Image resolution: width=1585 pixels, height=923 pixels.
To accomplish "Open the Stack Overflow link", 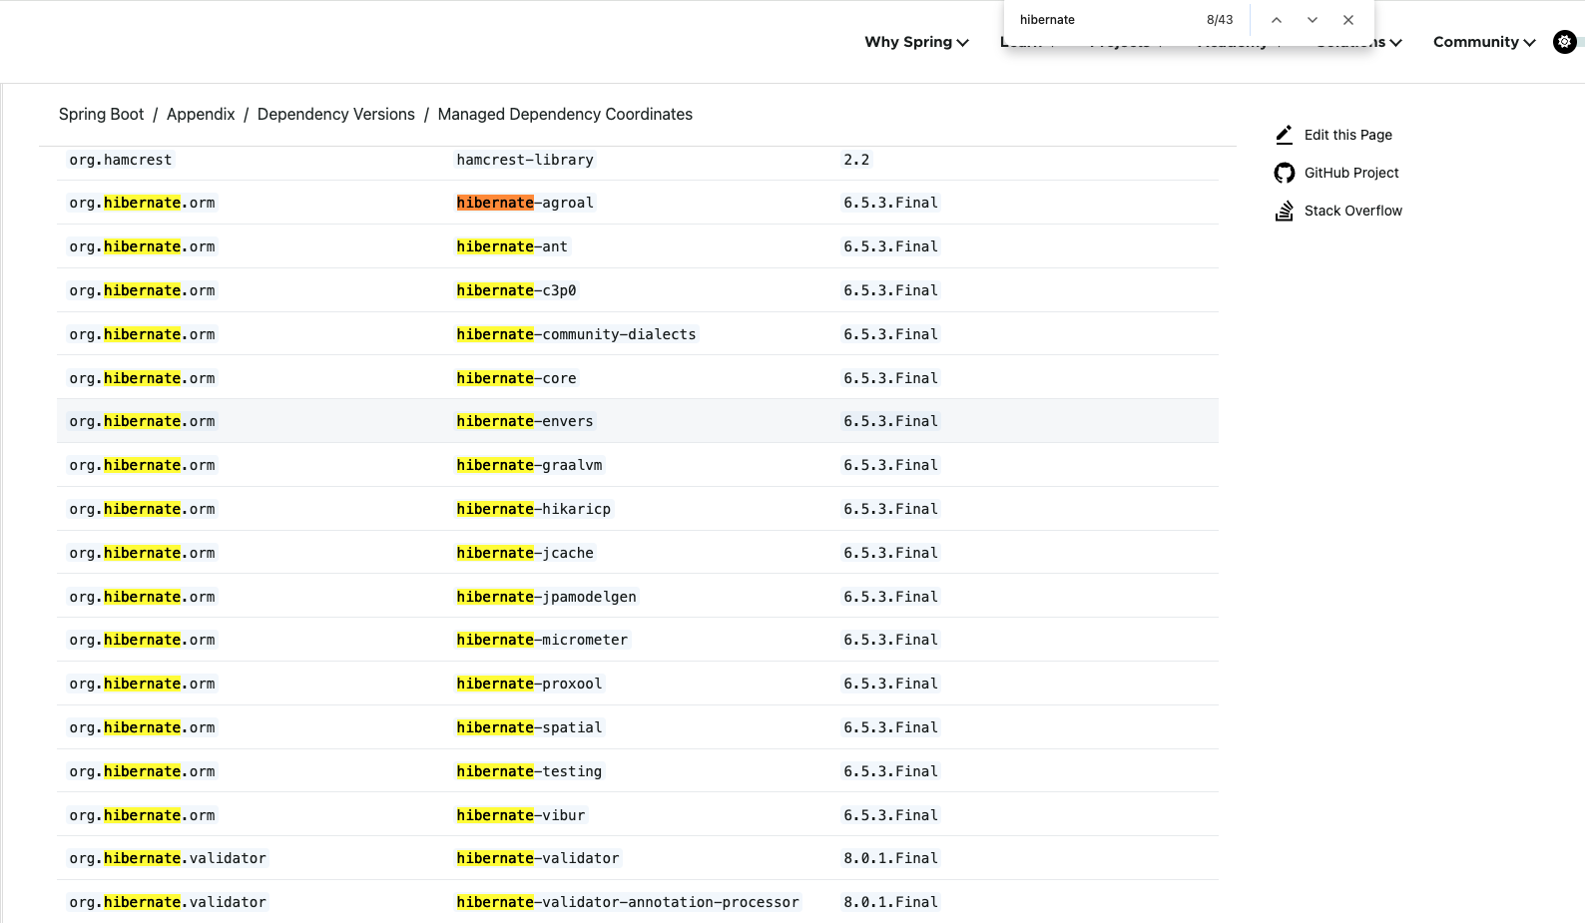I will pyautogui.click(x=1352, y=211).
